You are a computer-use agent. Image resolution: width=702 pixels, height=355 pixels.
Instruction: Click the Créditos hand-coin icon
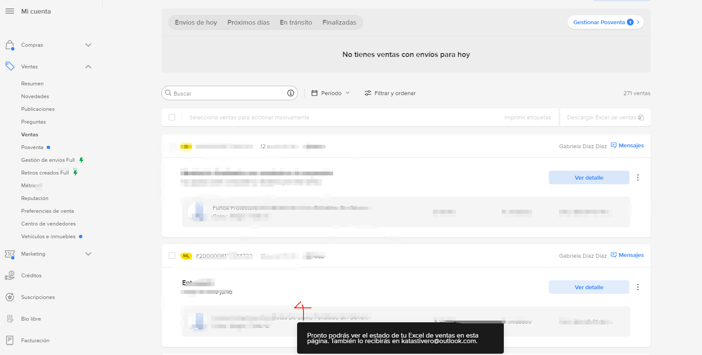(10, 276)
